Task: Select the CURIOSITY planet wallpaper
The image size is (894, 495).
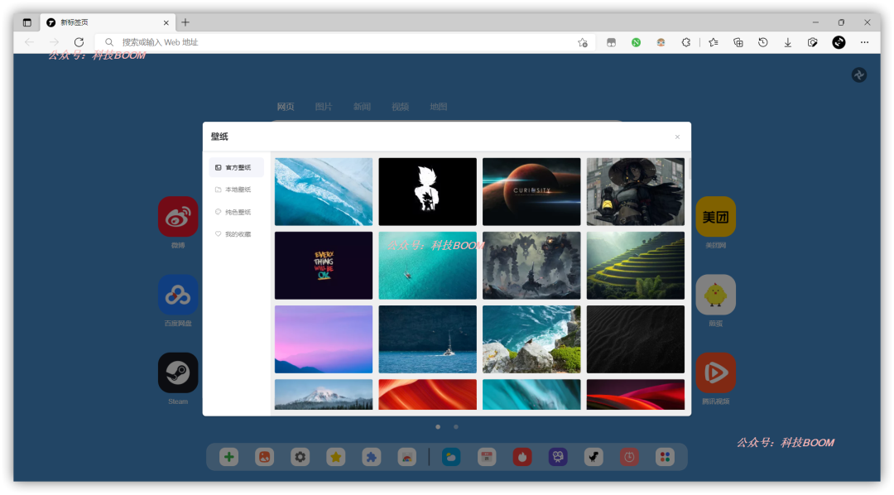Action: click(531, 191)
